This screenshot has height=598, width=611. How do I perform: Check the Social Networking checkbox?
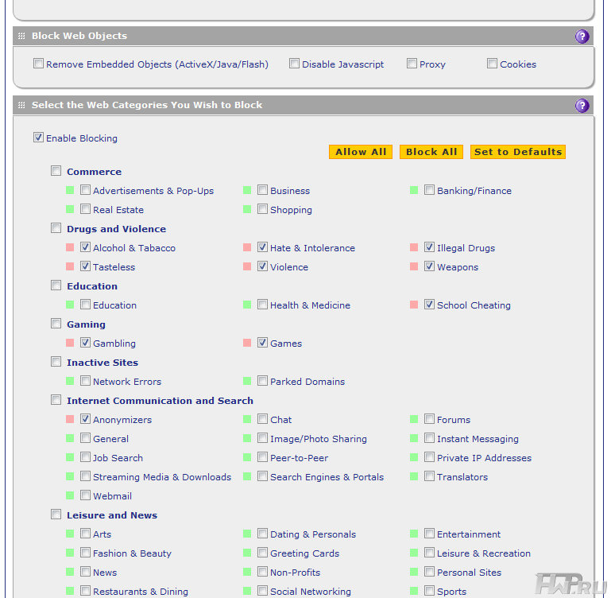click(x=262, y=591)
